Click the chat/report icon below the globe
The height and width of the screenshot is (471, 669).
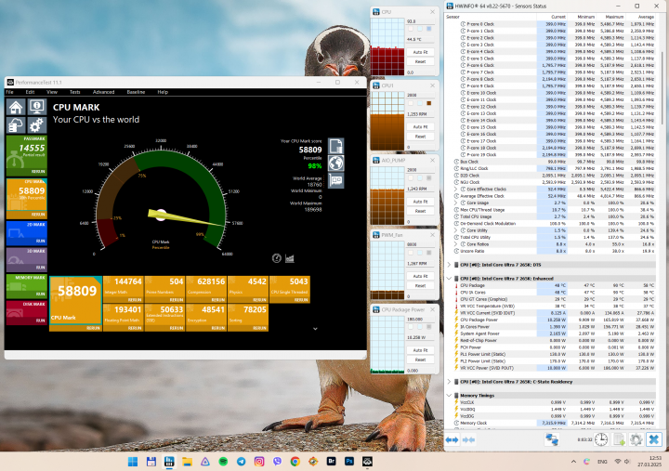point(335,180)
